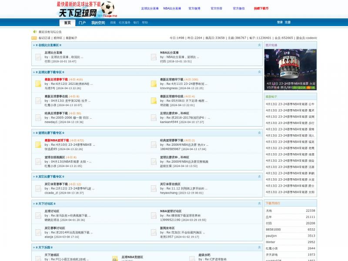This screenshot has width=348, height=261.
Task: Collapse the 天下讨论区 section
Action: coord(259,203)
